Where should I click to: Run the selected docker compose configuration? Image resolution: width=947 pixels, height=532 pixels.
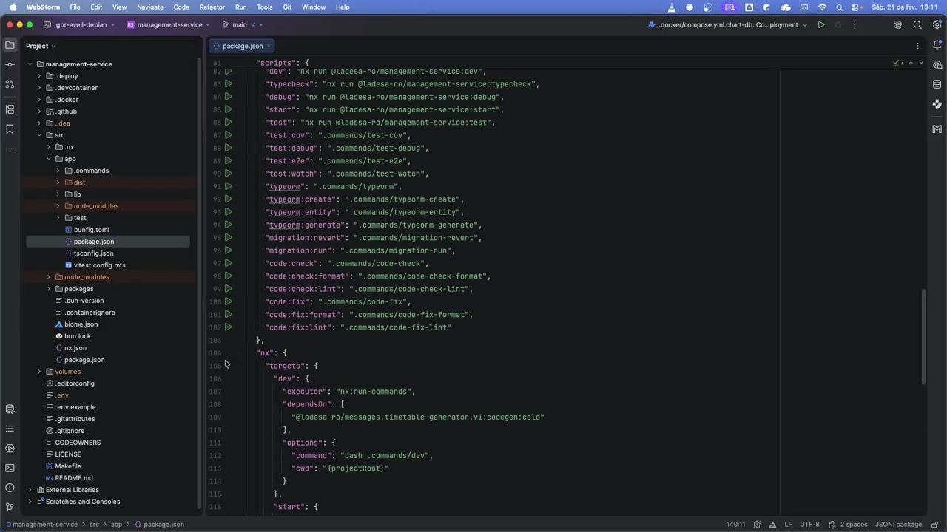coord(821,24)
